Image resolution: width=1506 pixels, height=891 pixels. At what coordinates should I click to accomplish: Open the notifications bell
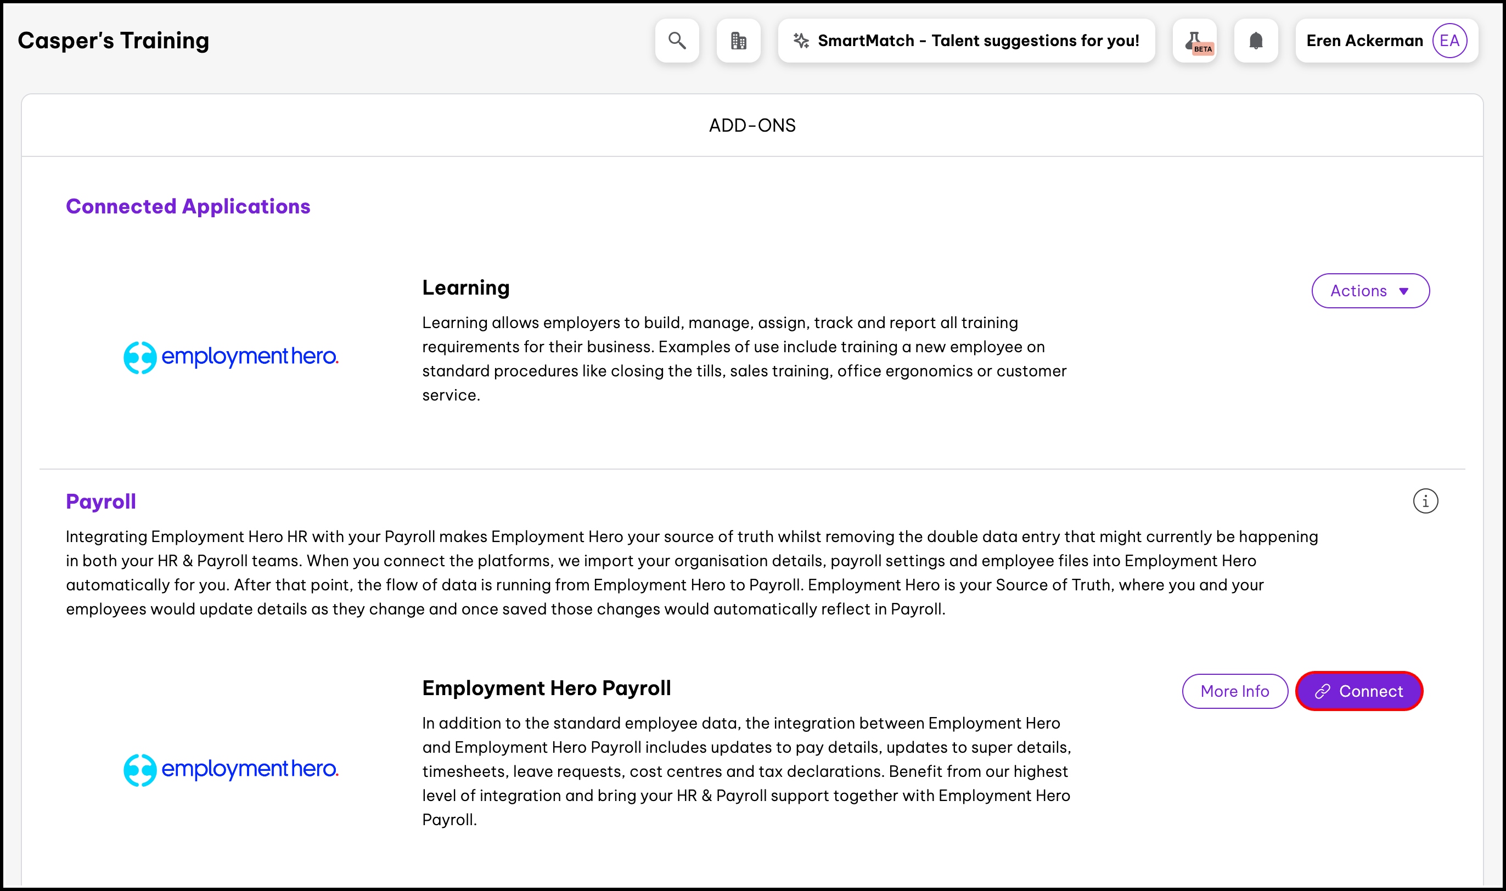tap(1256, 41)
